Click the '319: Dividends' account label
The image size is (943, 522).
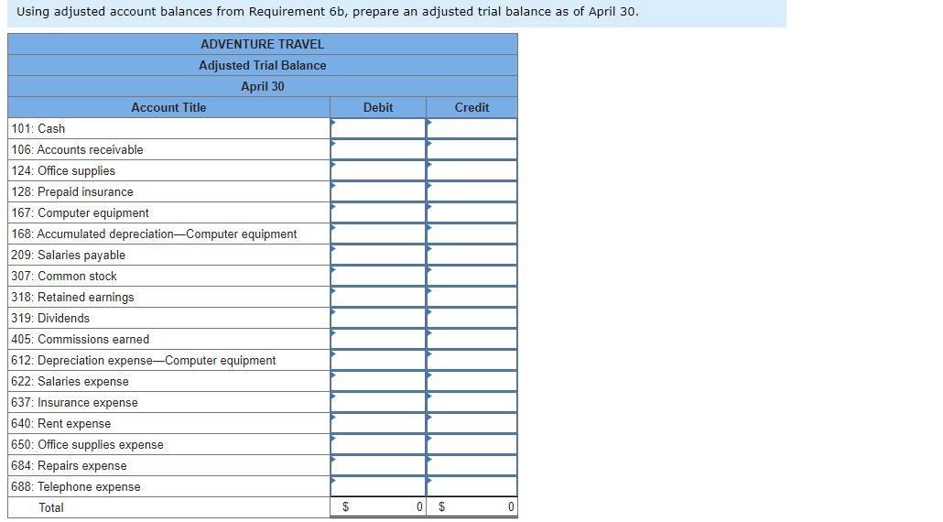coord(50,318)
